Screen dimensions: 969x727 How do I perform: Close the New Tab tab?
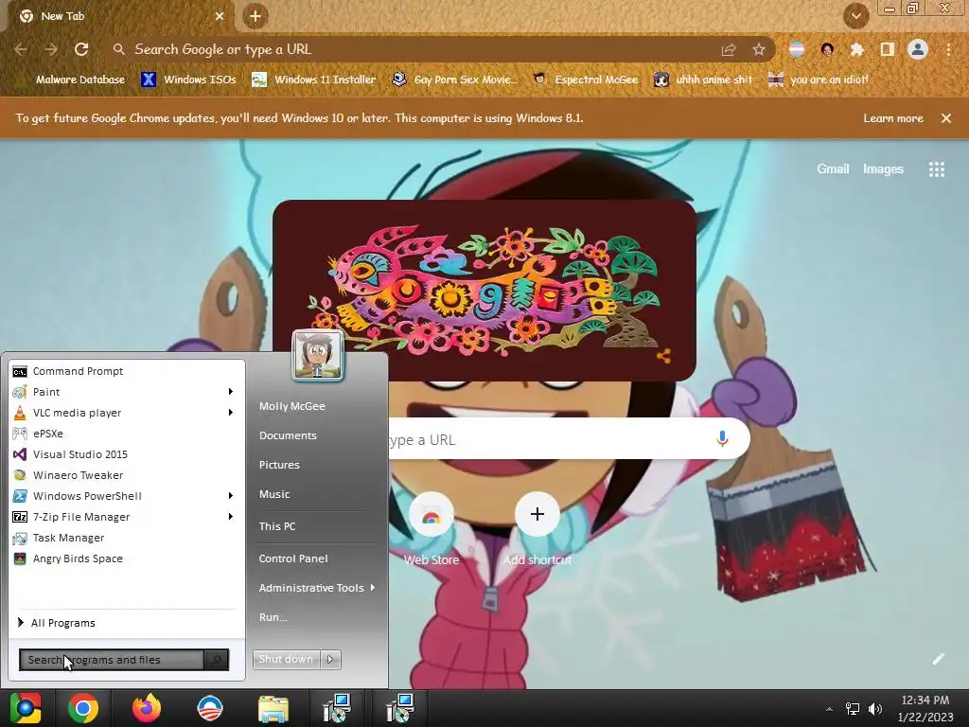click(x=220, y=16)
